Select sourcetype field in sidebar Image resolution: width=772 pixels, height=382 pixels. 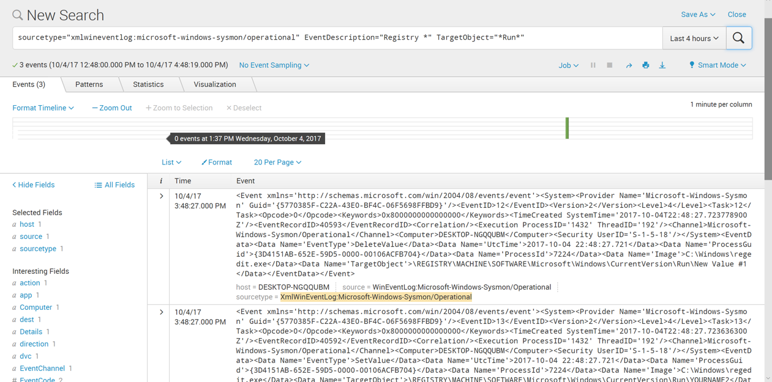tap(38, 249)
